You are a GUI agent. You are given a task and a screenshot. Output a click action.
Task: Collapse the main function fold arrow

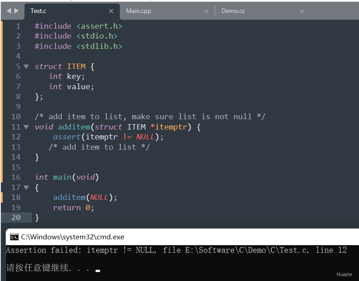coord(26,187)
